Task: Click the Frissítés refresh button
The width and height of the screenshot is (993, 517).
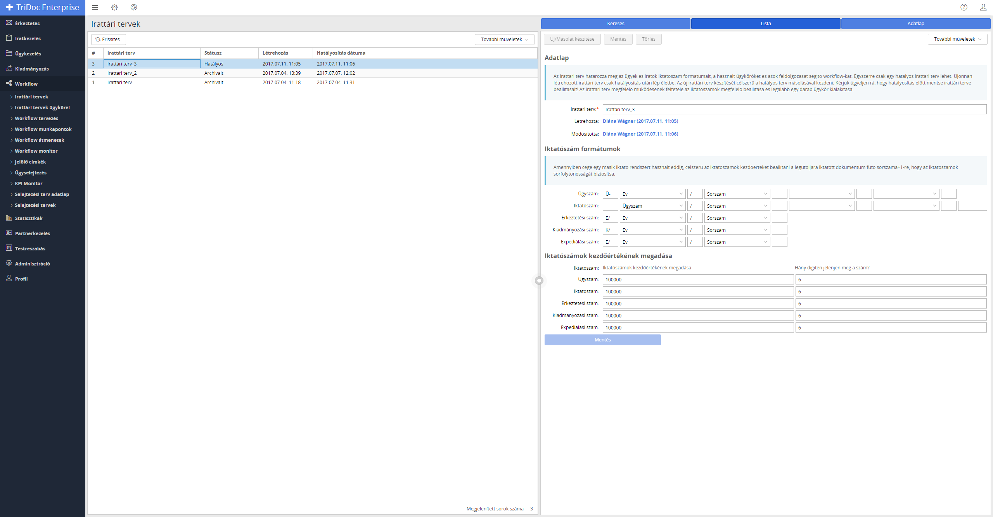Action: 108,40
